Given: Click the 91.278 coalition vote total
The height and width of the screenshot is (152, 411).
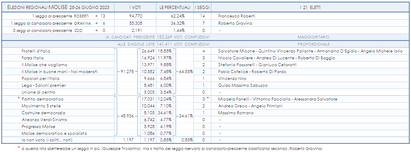Looking at the screenshot, I should (127, 72).
